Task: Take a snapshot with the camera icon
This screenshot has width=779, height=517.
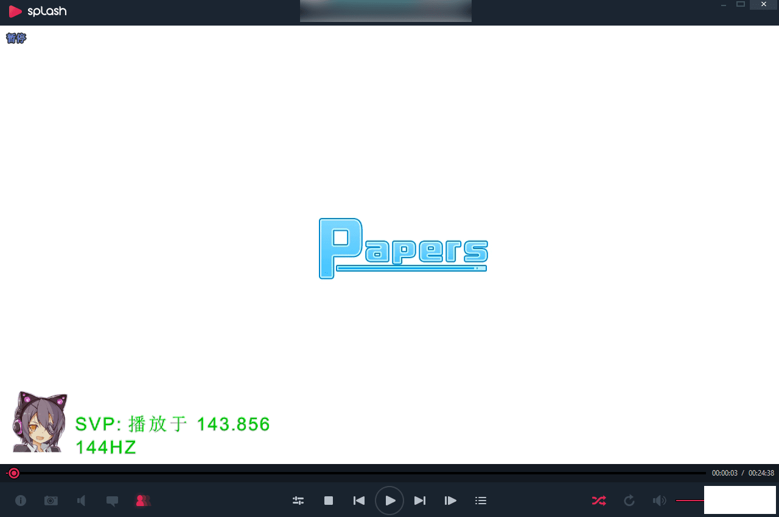Action: [51, 501]
